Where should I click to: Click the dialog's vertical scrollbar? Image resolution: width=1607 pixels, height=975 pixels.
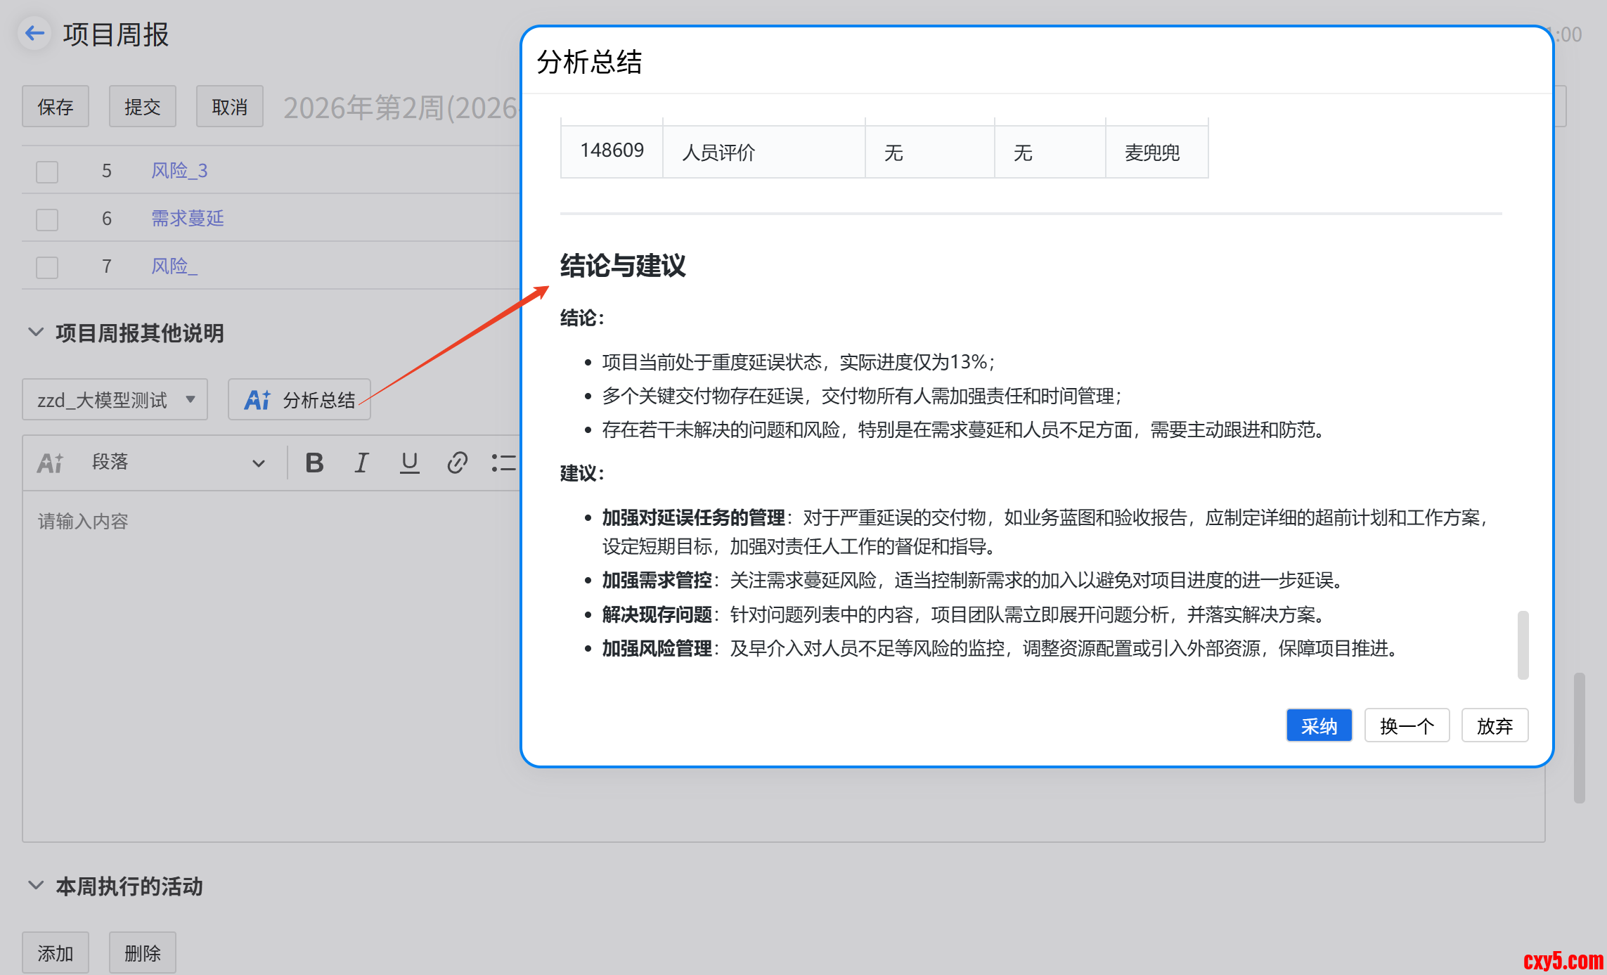(x=1523, y=645)
